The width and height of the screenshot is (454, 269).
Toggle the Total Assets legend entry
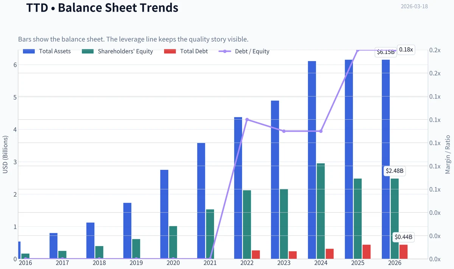[x=47, y=51]
